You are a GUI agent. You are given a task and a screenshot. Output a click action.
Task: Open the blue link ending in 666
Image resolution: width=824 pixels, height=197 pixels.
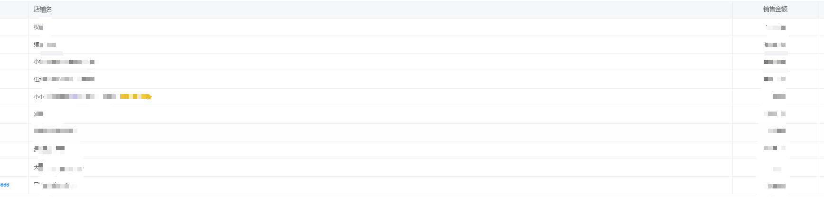coord(4,185)
